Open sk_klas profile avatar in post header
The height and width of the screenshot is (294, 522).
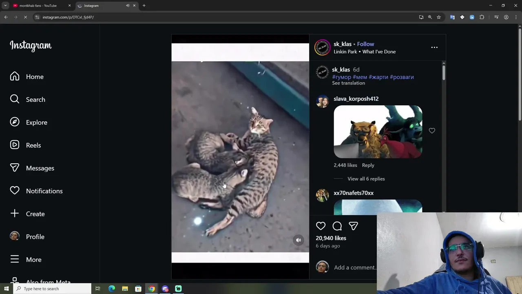click(x=322, y=47)
